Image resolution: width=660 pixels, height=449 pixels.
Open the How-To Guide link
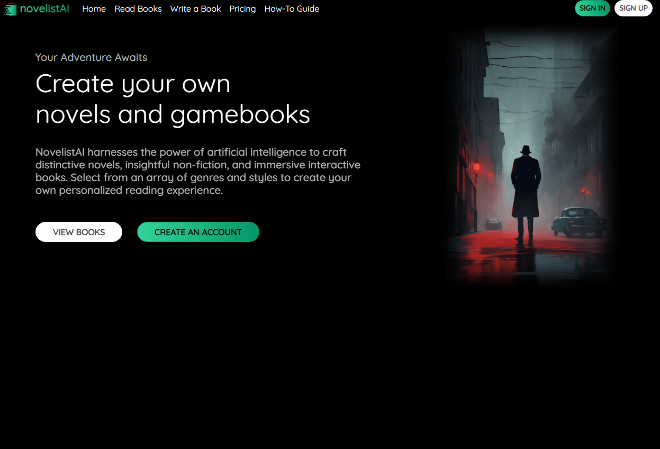click(292, 8)
